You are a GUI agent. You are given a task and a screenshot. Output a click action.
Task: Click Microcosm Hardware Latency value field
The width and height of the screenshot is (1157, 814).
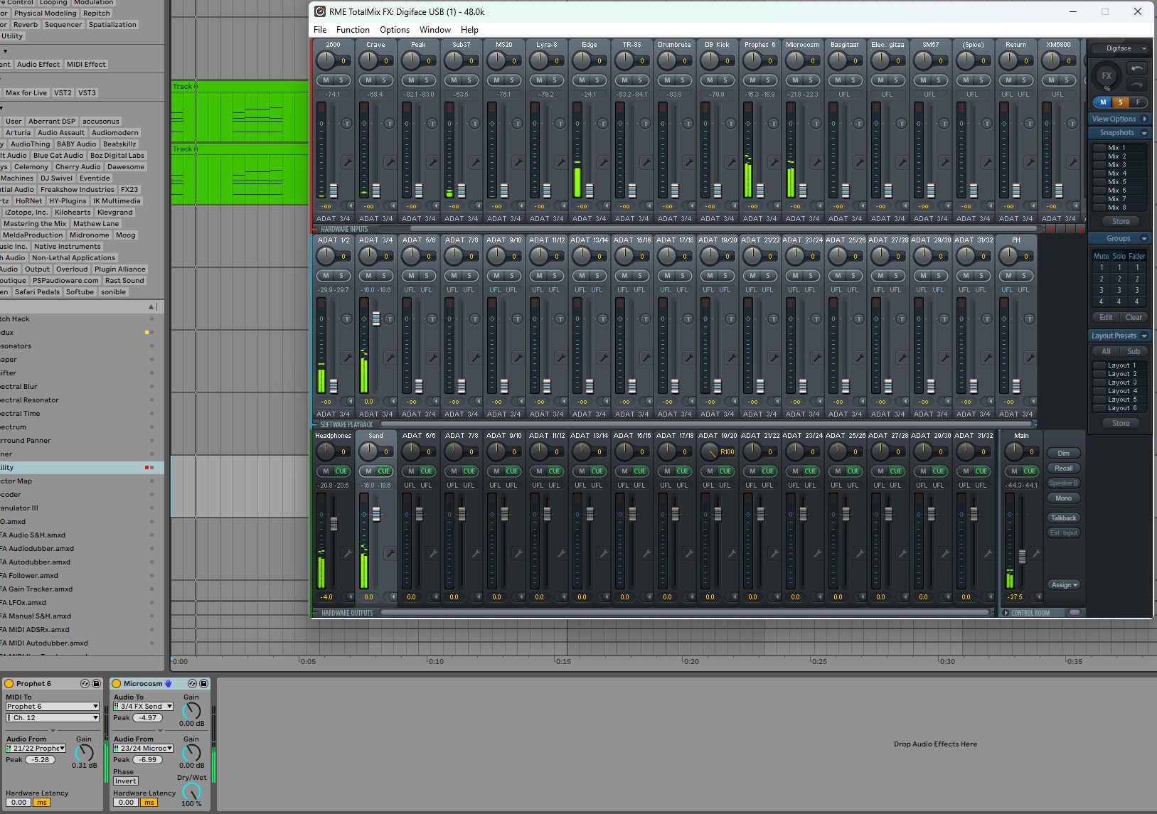126,803
